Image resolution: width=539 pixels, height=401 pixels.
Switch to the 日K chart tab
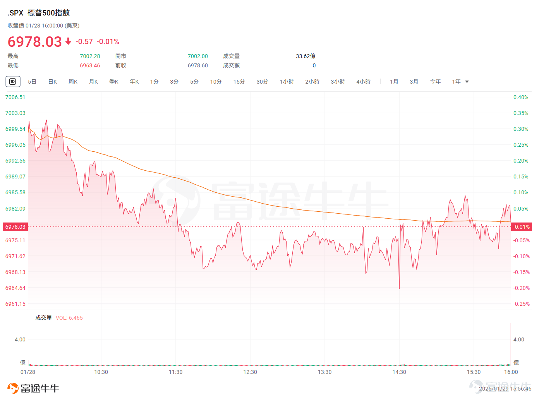pyautogui.click(x=53, y=82)
